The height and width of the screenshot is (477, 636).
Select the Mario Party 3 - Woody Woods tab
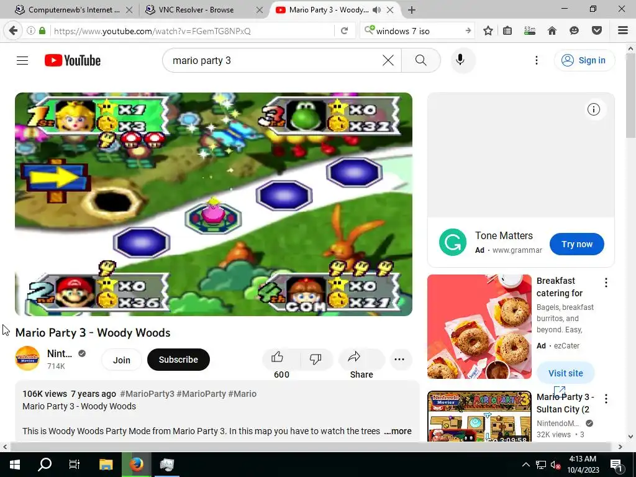pos(329,10)
